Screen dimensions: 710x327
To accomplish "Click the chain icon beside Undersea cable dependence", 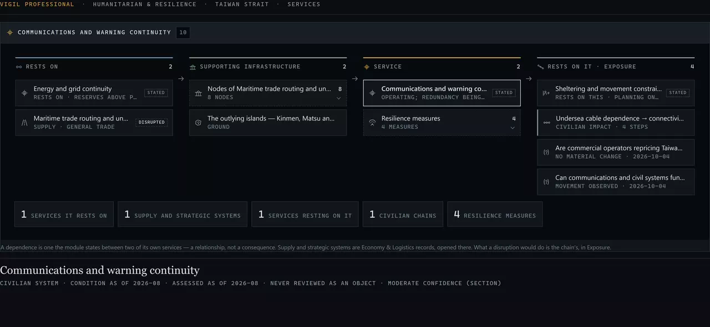I will tap(547, 122).
